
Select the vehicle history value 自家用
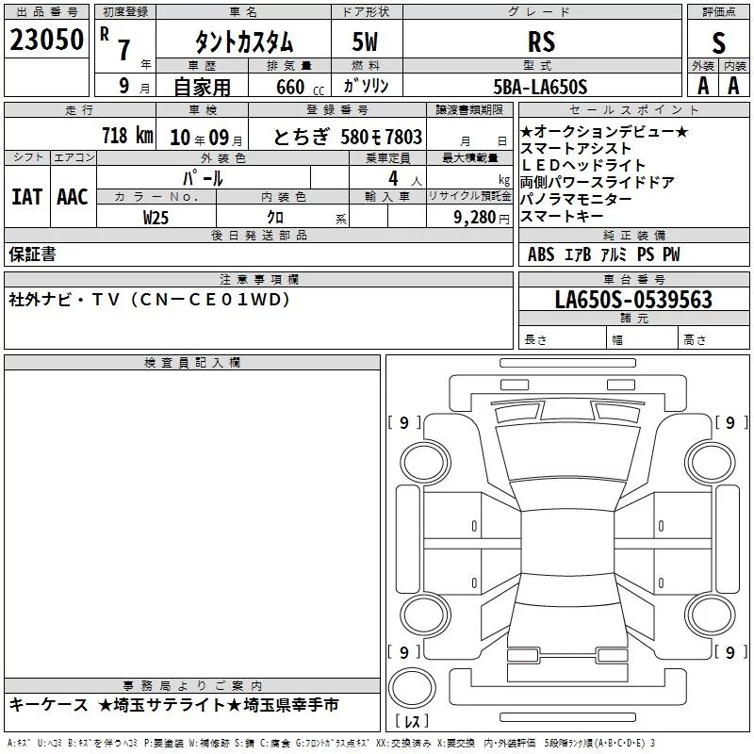(x=202, y=87)
